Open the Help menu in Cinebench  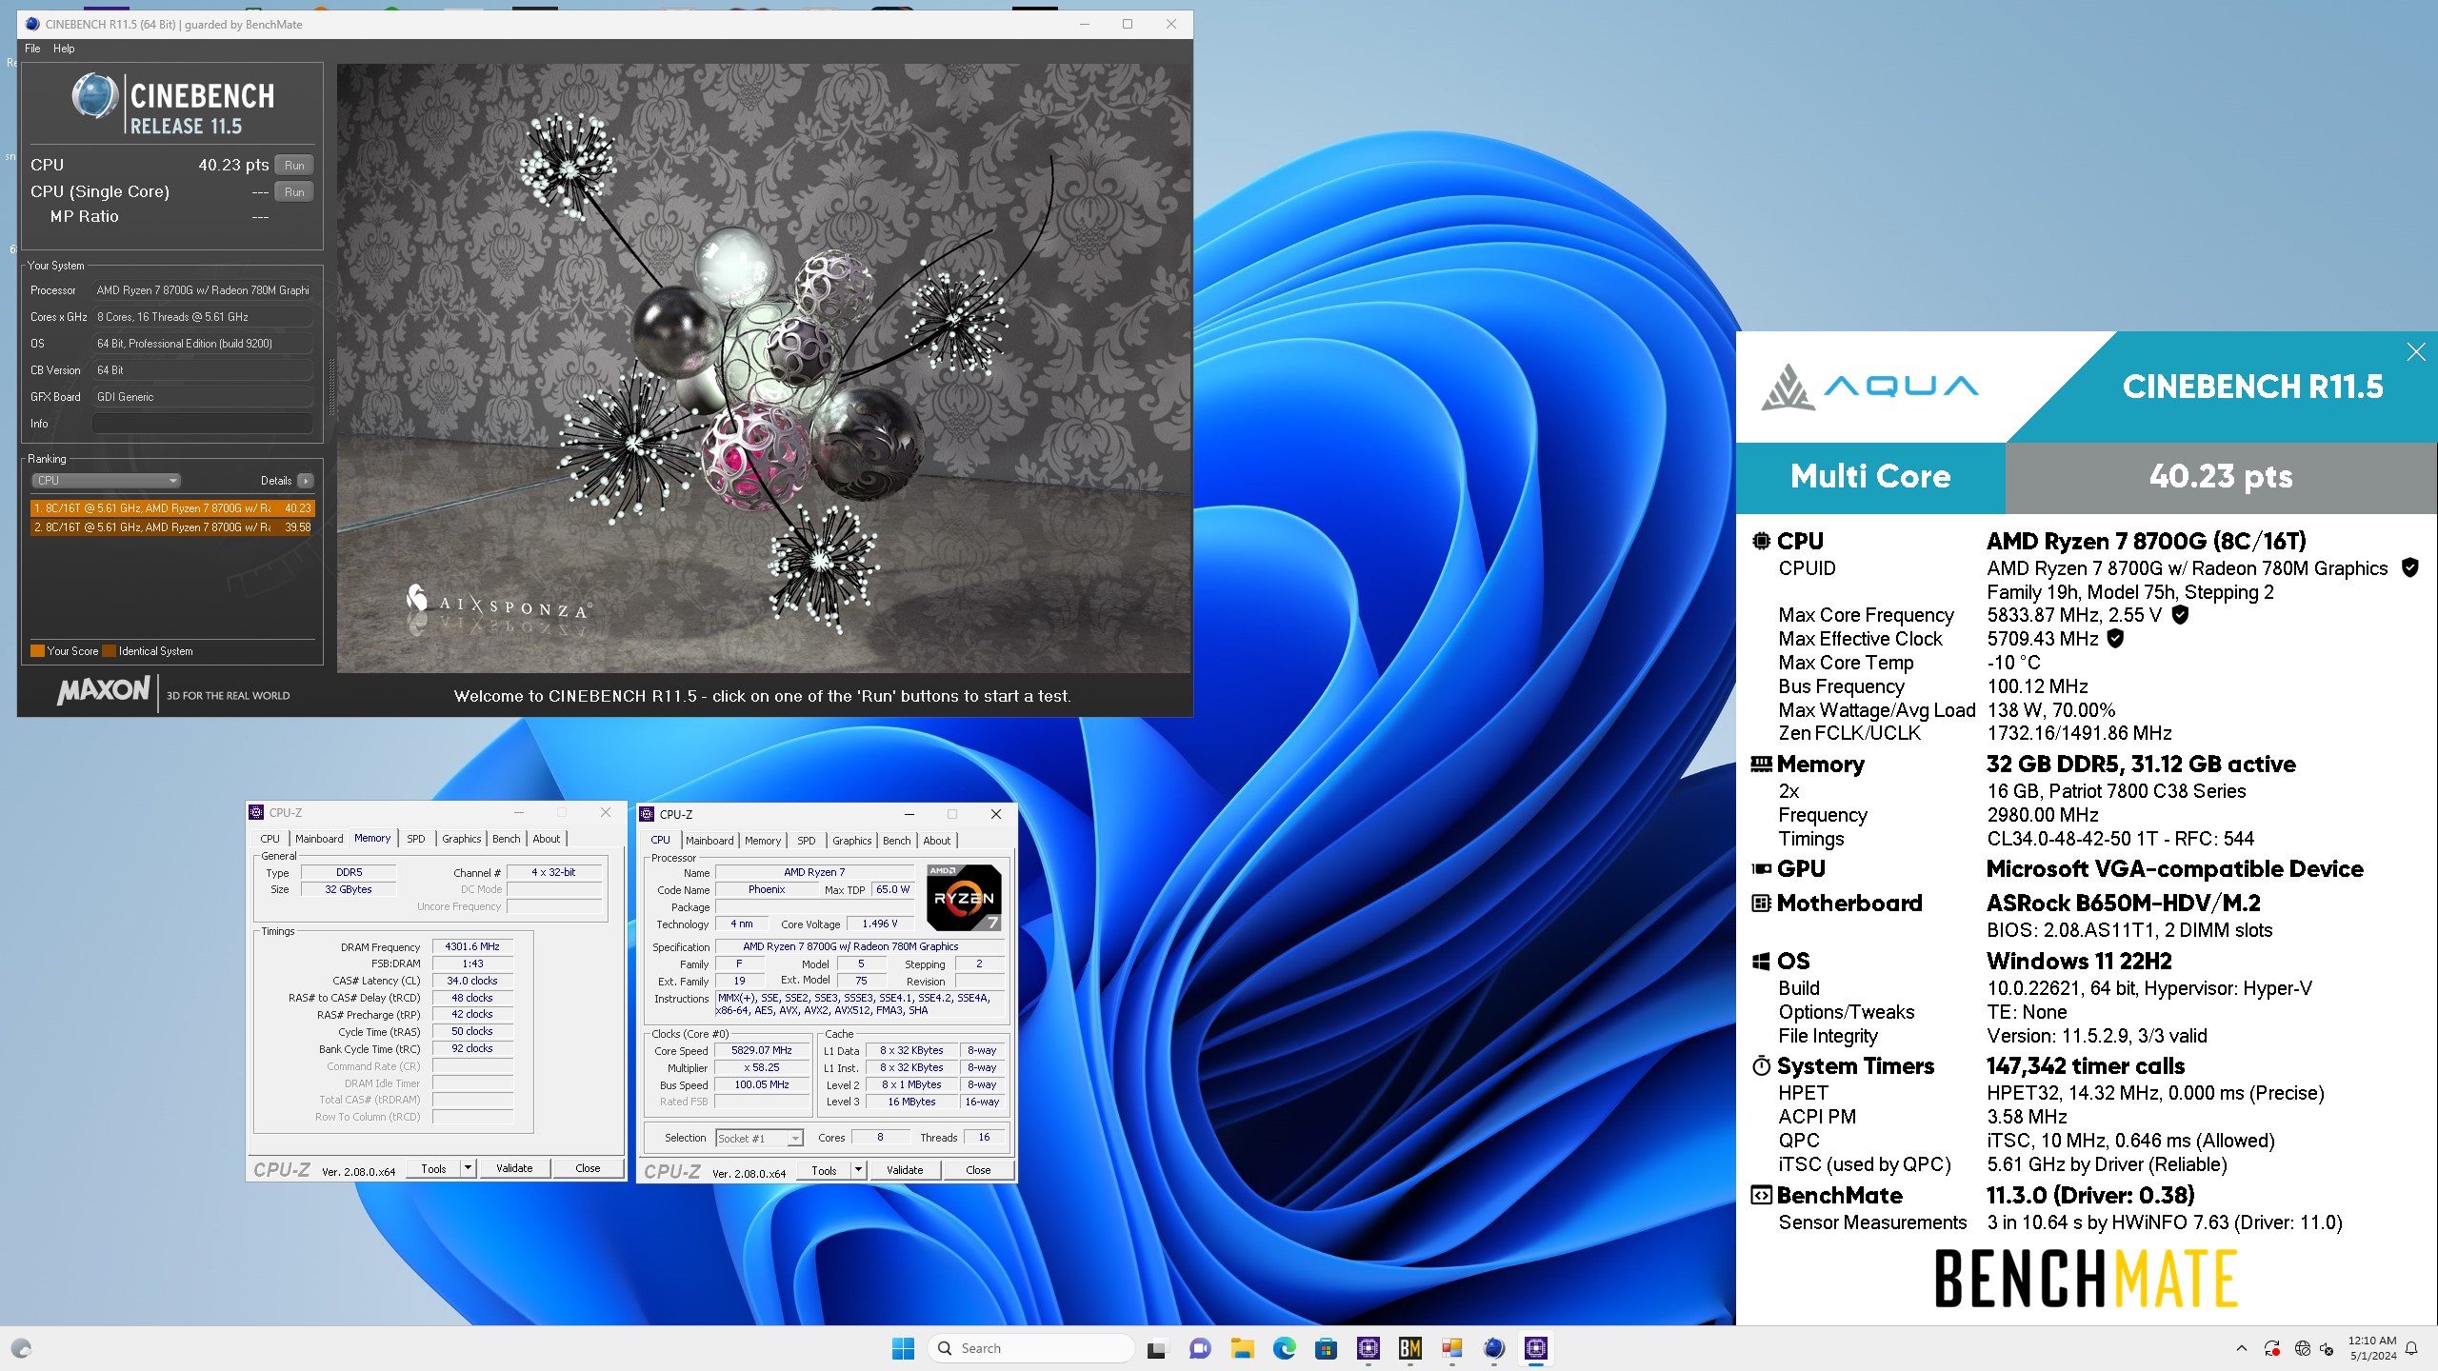64,49
